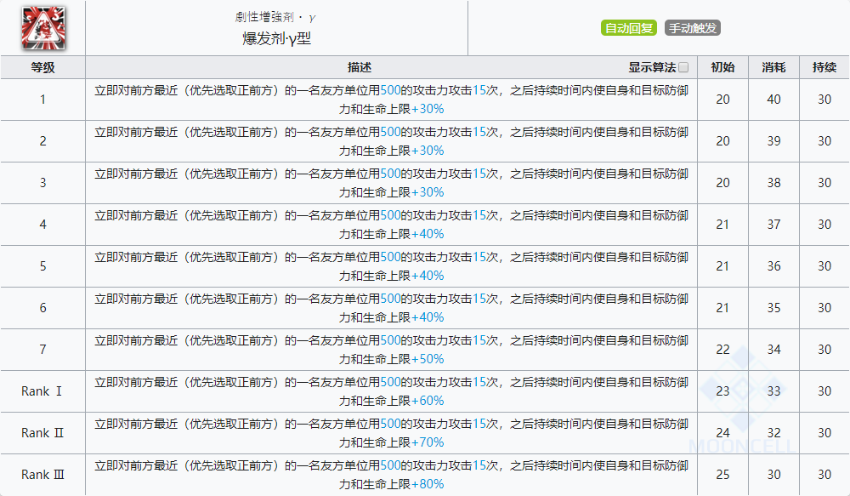Select the level 5 row label
850x496 pixels.
pyautogui.click(x=42, y=266)
